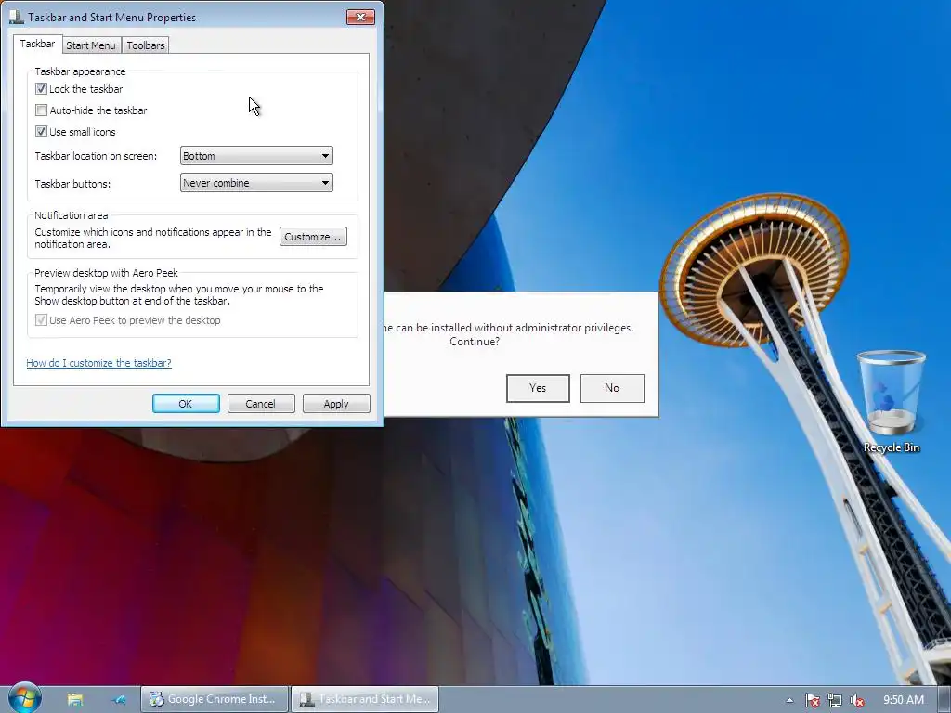951x713 pixels.
Task: Open the 9:50 AM clock
Action: coord(903,700)
